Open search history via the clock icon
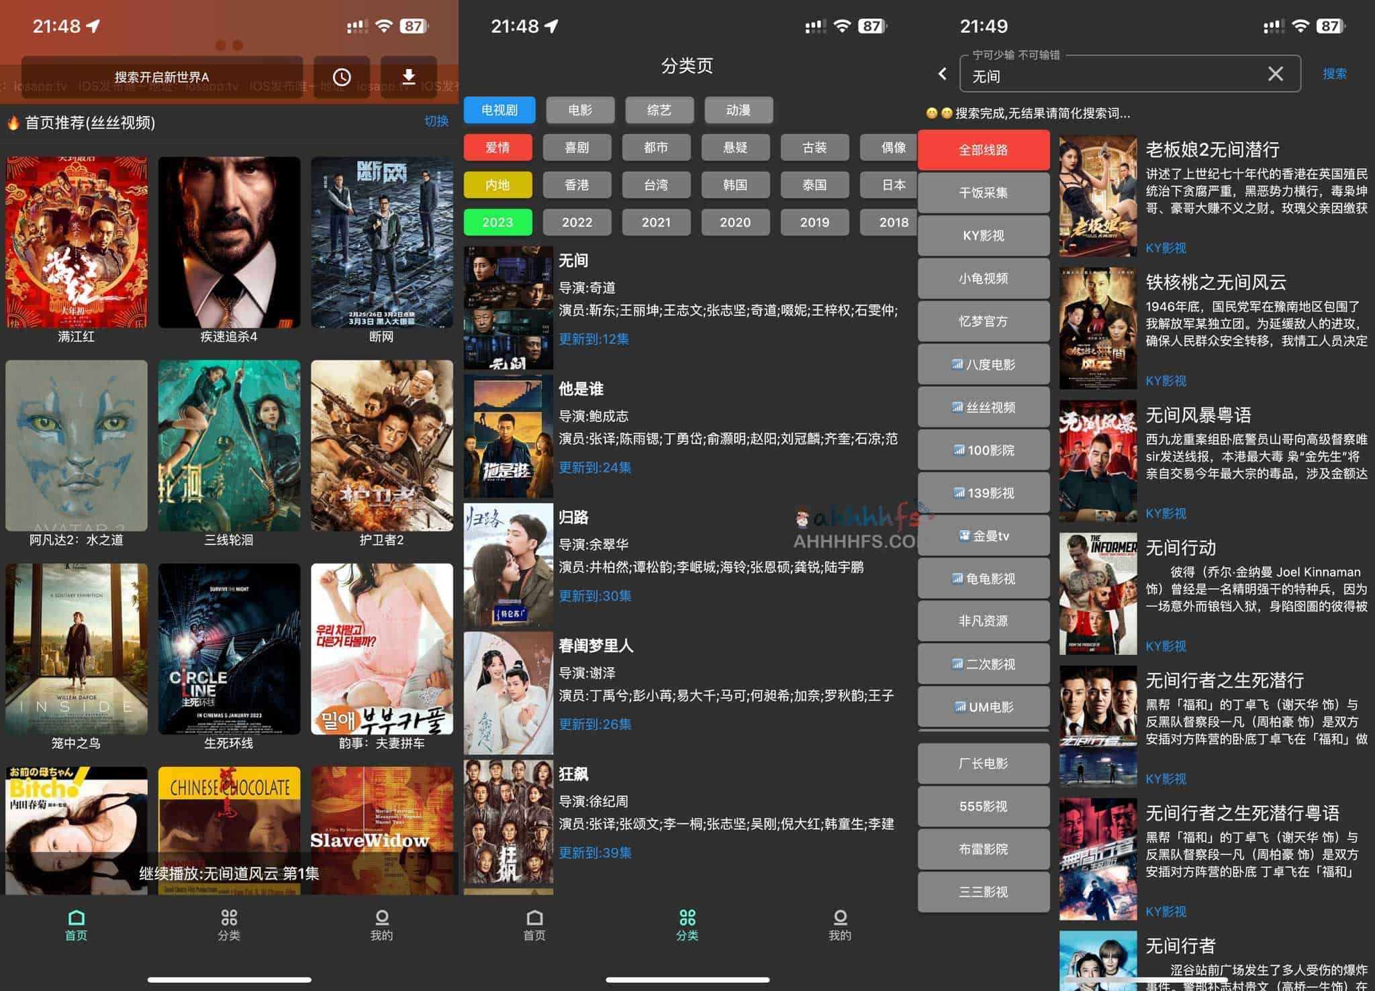The height and width of the screenshot is (991, 1375). pos(342,76)
